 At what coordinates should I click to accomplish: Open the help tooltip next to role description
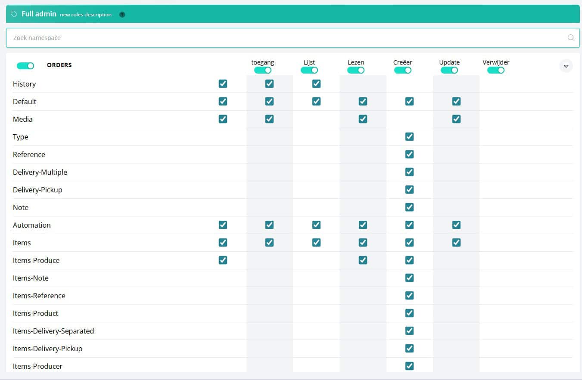point(122,14)
